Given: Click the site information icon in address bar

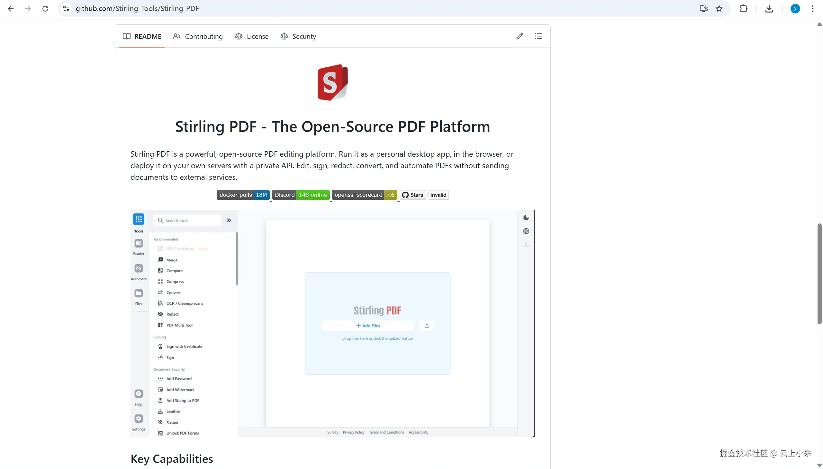Looking at the screenshot, I should (x=66, y=9).
